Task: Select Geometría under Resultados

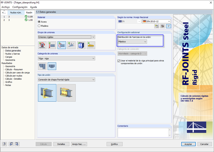Action: [x=10, y=66]
